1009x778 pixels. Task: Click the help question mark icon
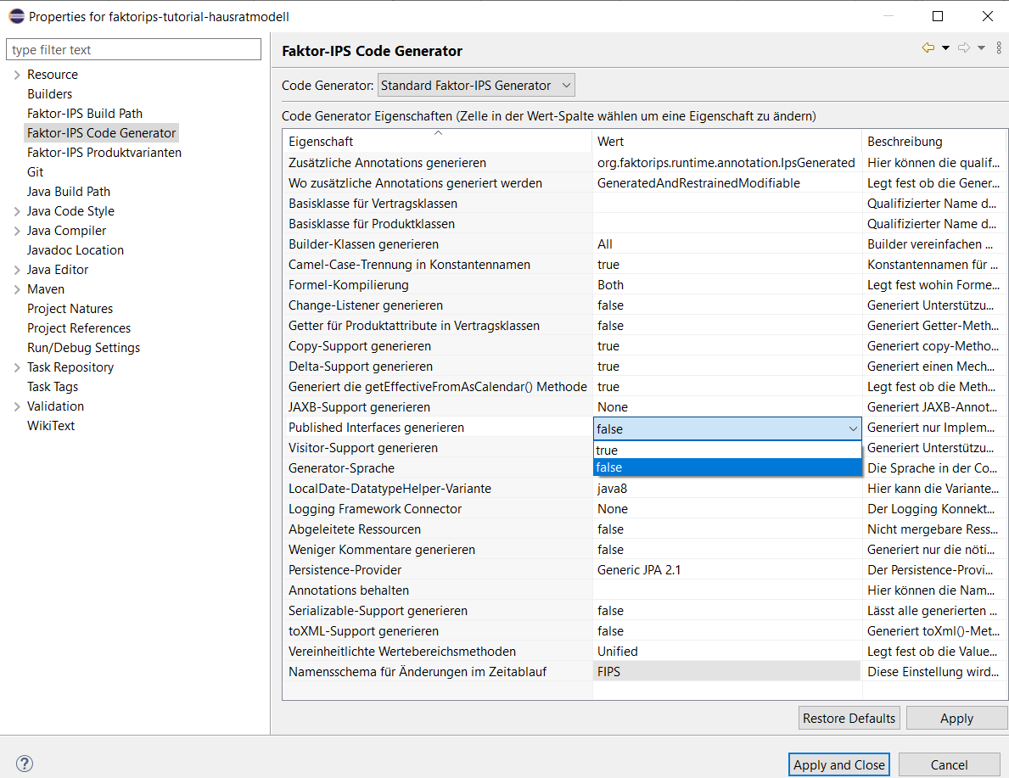pos(24,764)
